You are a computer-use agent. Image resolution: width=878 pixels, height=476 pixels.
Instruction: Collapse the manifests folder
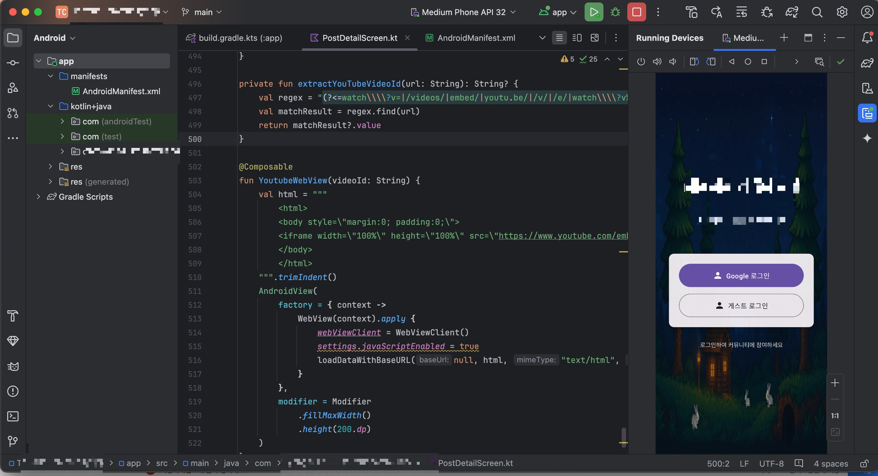tap(51, 76)
